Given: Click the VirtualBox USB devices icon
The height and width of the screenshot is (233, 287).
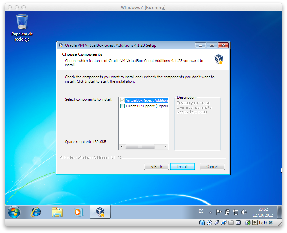Looking at the screenshot, I should 216,223.
